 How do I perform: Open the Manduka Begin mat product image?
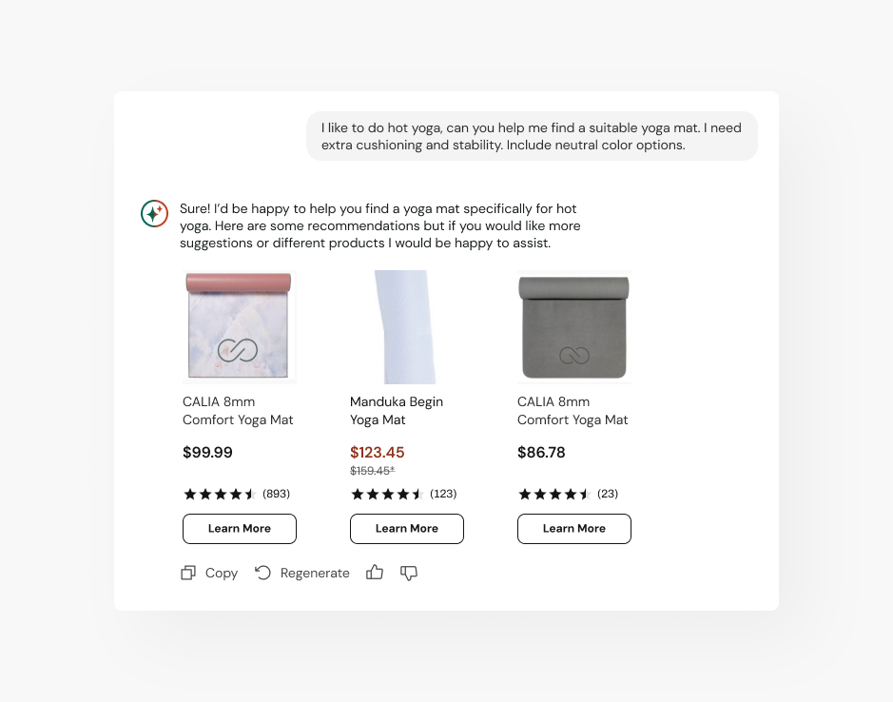coord(406,326)
